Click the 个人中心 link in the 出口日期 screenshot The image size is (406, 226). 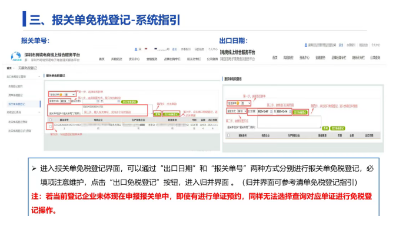(x=376, y=45)
